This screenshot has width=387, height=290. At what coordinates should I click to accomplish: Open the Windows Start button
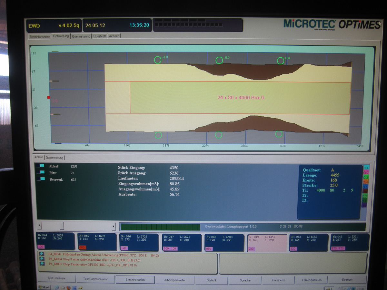pos(44,287)
